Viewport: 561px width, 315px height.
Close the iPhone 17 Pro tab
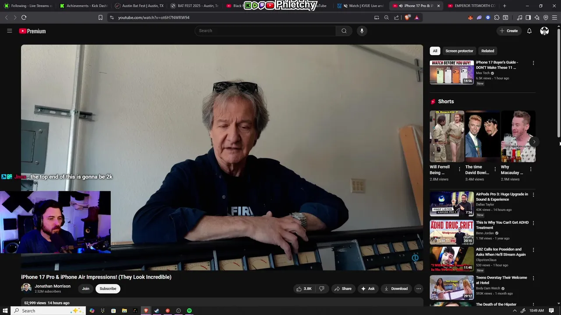coord(438,6)
